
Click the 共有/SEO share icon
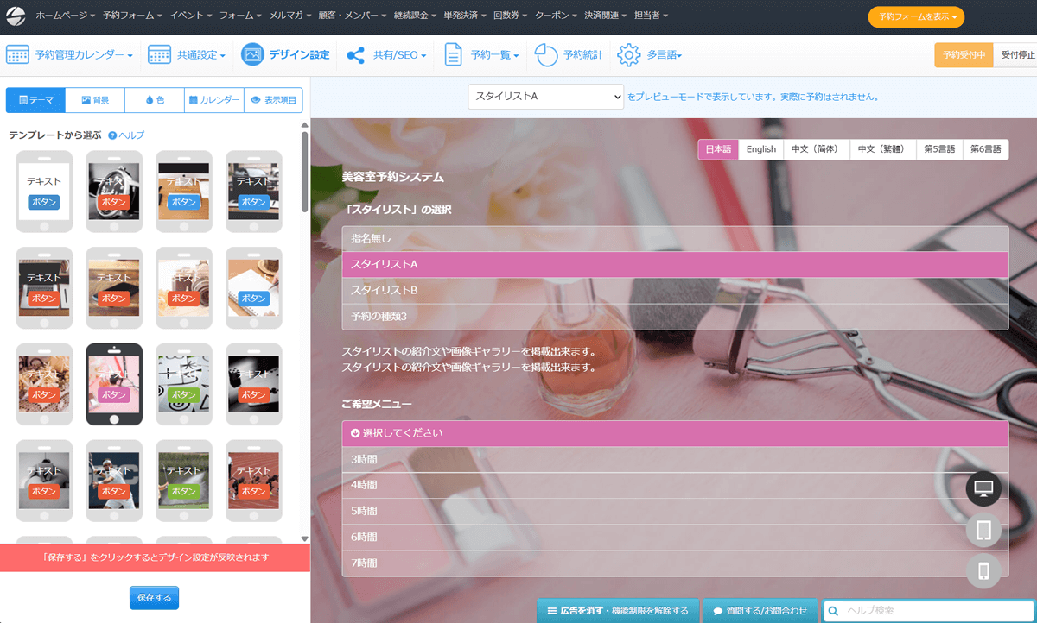click(x=355, y=55)
